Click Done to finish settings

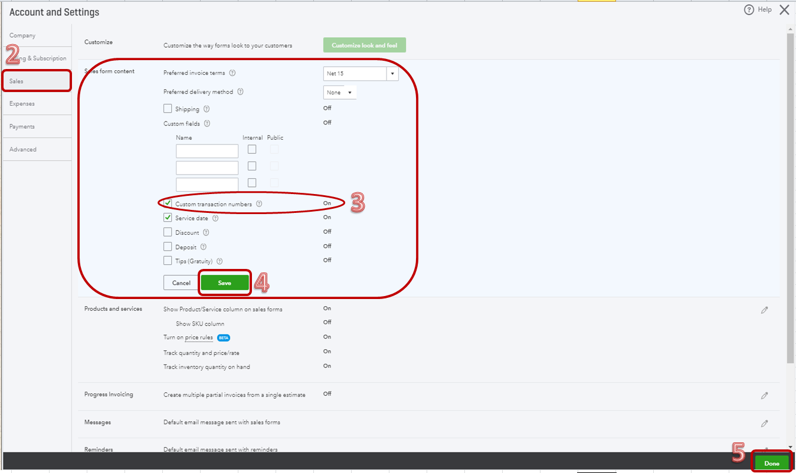(772, 464)
